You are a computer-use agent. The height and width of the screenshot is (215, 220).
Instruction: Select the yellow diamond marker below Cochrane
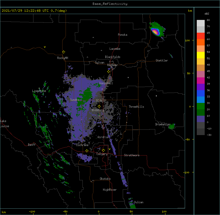[x=87, y=151]
